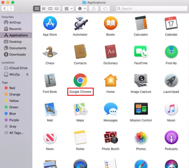Select the Calendar app icon
The width and height of the screenshot is (189, 168).
coord(171,23)
